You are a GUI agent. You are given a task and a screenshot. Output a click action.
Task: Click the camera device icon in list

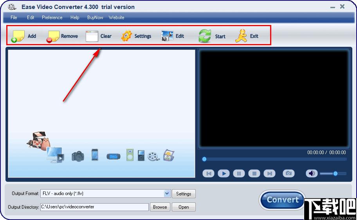pos(78,156)
